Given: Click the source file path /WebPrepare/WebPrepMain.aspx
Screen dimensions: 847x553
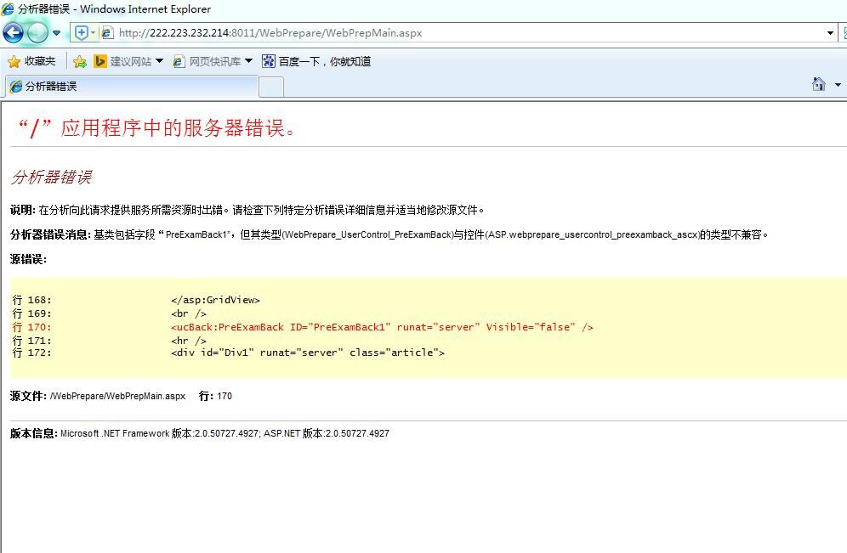Looking at the screenshot, I should pos(117,396).
